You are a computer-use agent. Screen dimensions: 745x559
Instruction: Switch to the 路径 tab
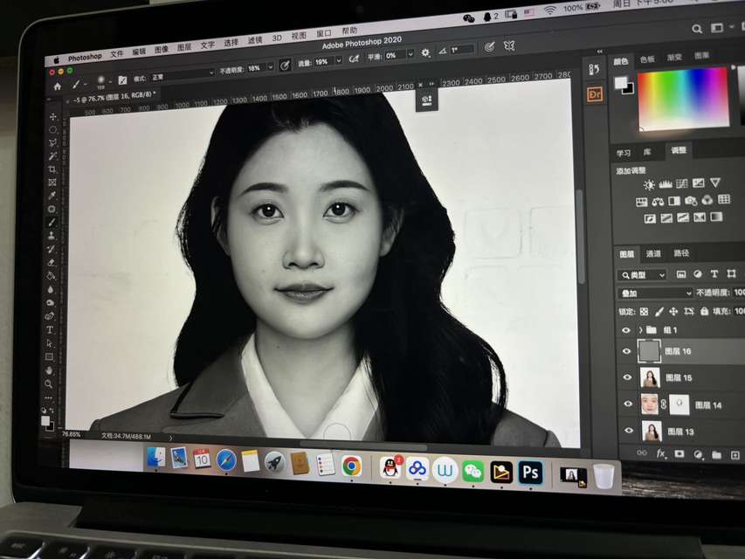click(681, 253)
